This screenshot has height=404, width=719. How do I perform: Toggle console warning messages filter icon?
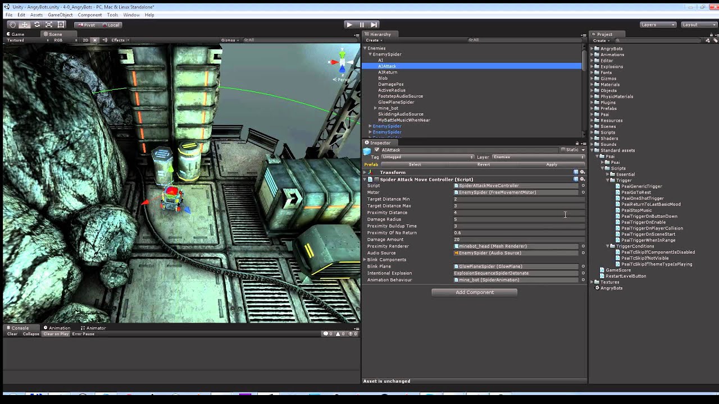tap(340, 334)
